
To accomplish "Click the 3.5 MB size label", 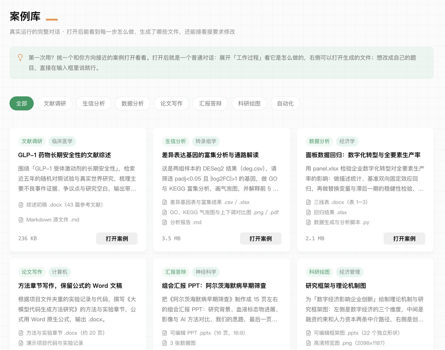I will click(171, 238).
